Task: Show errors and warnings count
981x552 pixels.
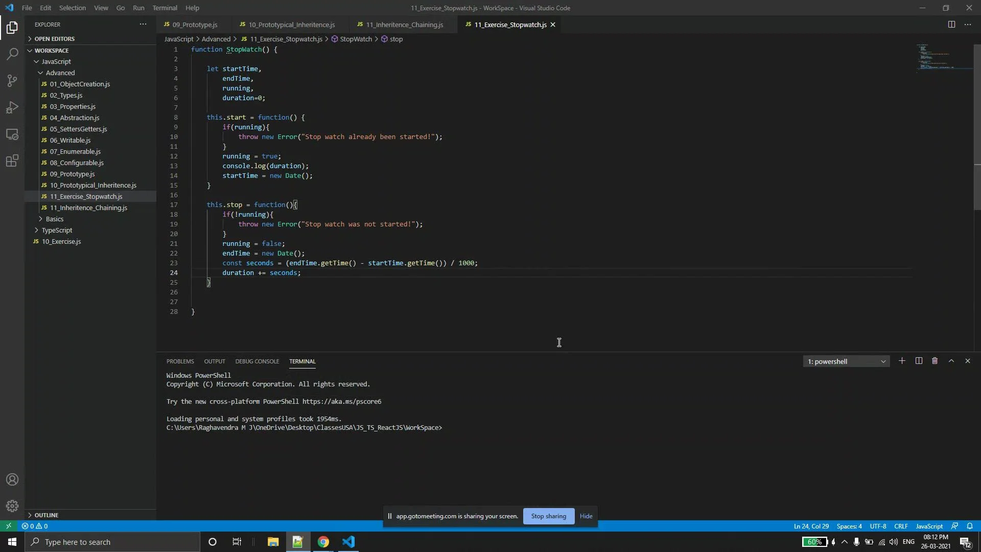Action: coord(35,526)
